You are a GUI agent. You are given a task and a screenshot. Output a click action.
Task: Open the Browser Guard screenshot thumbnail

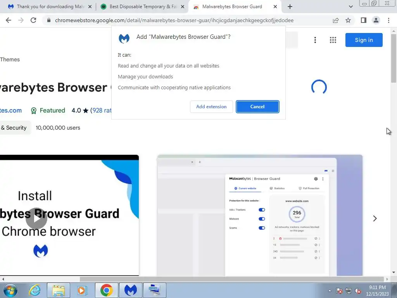(259, 215)
